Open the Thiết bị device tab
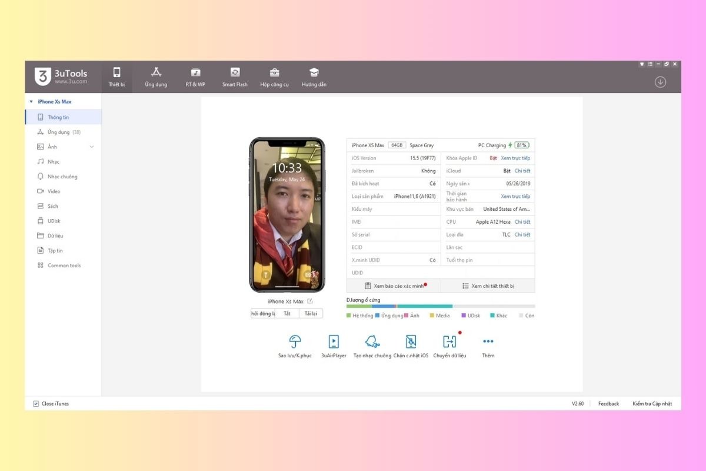Image resolution: width=706 pixels, height=471 pixels. click(116, 77)
